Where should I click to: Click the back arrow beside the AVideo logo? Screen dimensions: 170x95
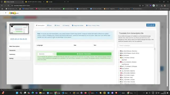point(6,13)
